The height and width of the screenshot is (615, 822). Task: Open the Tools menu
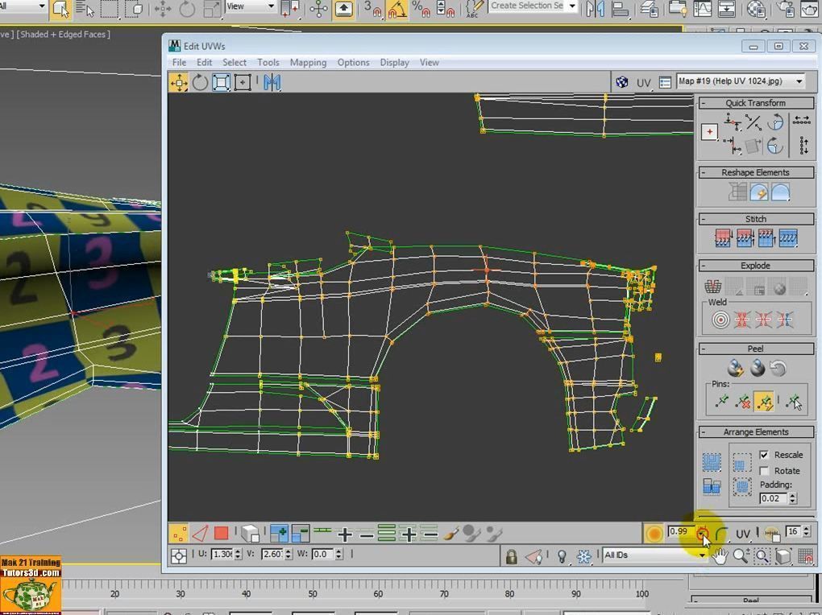pyautogui.click(x=268, y=62)
